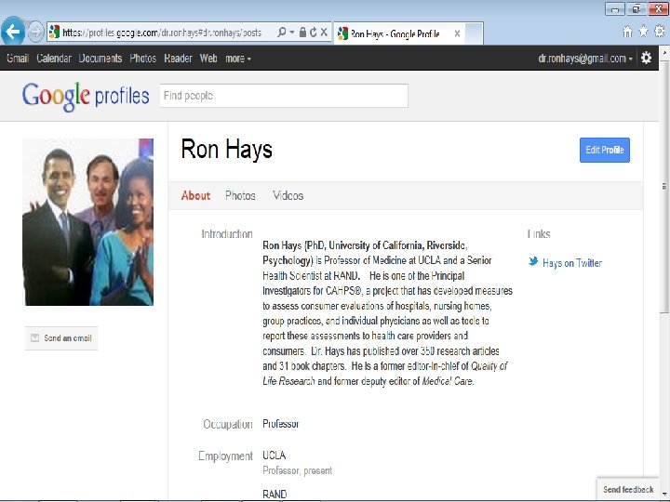Open the Hays on Twitter link

[x=572, y=263]
